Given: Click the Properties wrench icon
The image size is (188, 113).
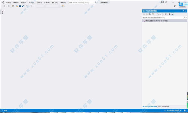Looking at the screenshot, I should tap(170, 14).
